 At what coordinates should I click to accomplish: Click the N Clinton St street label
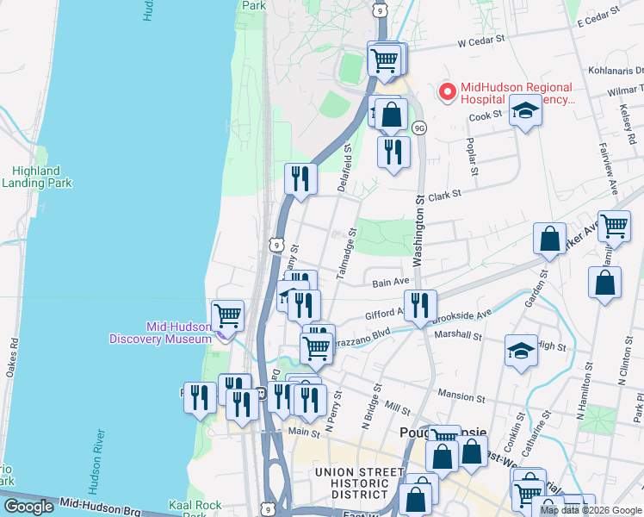tap(626, 360)
